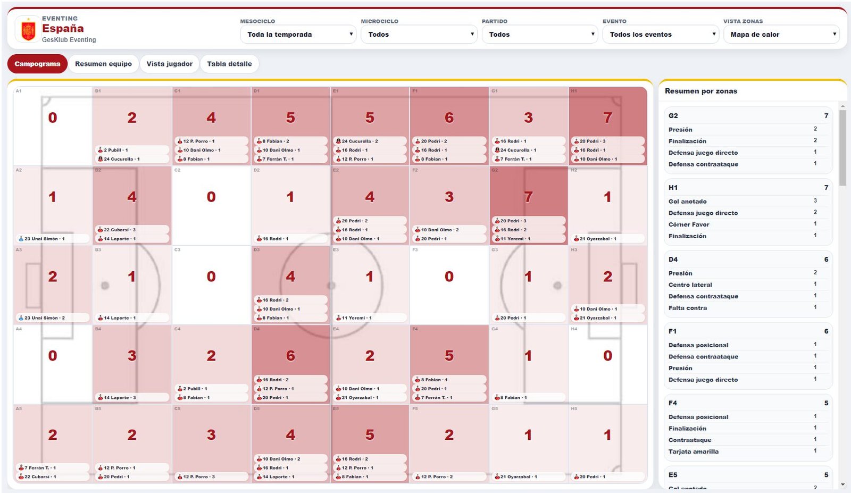Select the Campograma tab
The height and width of the screenshot is (493, 851).
pos(37,64)
